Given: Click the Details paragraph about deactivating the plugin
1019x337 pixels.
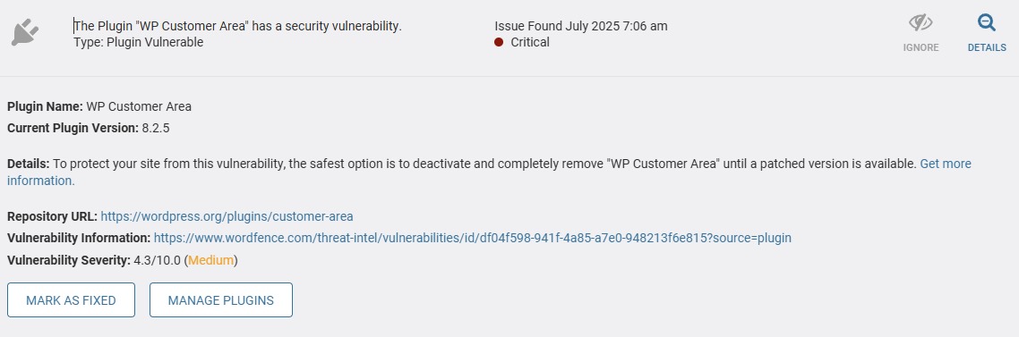Looking at the screenshot, I should [x=490, y=172].
